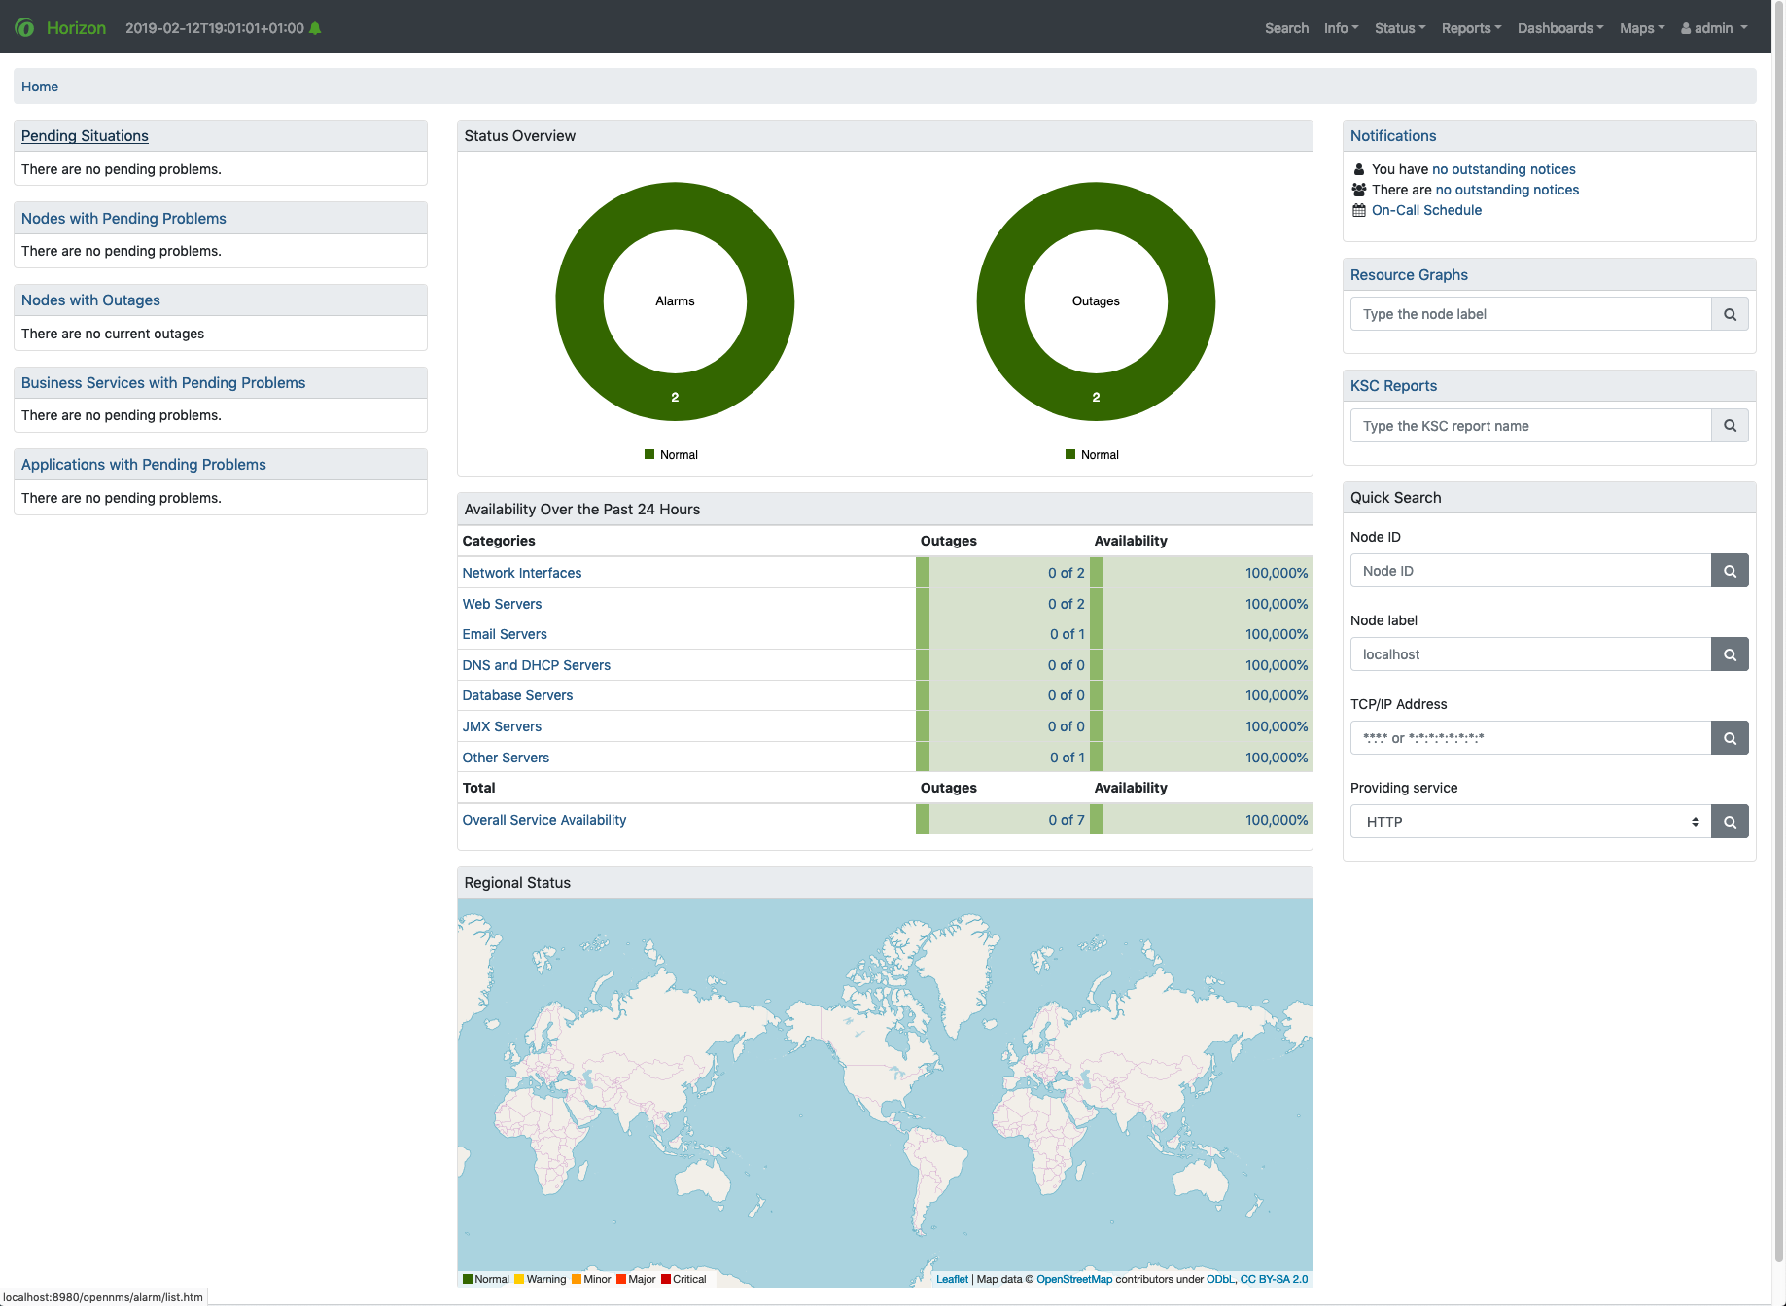Click the red Critical legend swatch
Image resolution: width=1786 pixels, height=1306 pixels.
(667, 1279)
